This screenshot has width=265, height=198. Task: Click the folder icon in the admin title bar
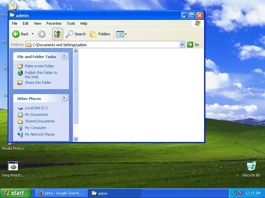click(12, 15)
